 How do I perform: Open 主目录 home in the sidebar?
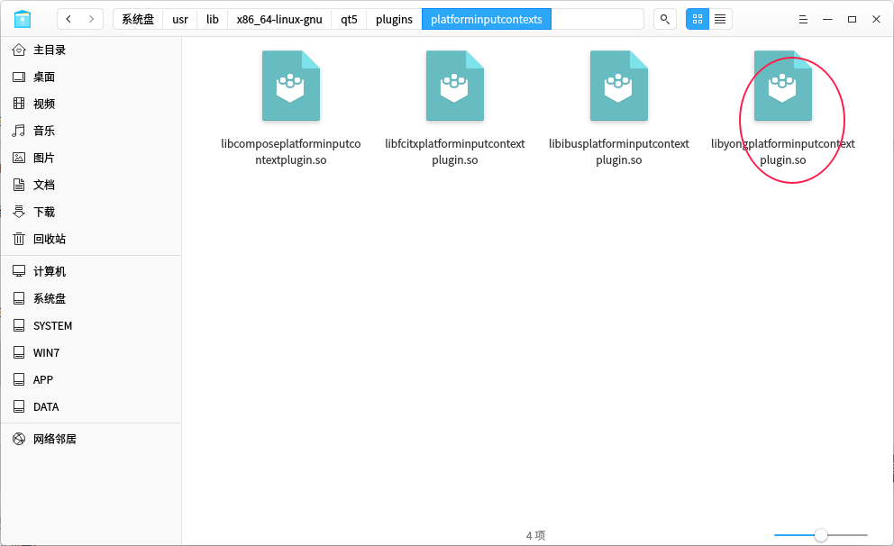tap(91, 50)
